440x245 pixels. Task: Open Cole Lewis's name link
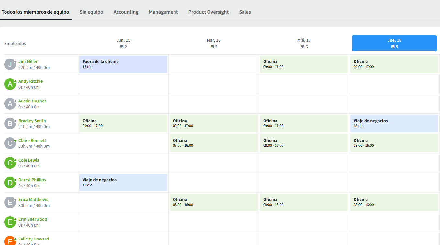pos(29,160)
